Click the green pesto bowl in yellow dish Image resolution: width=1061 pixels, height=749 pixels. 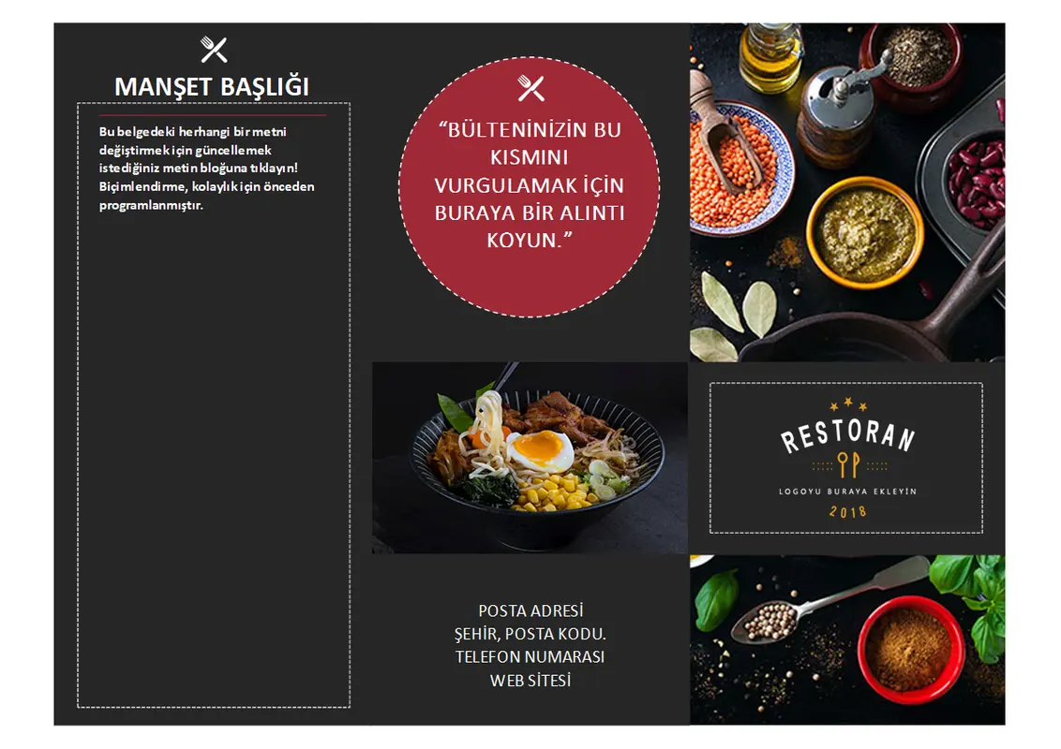[865, 232]
